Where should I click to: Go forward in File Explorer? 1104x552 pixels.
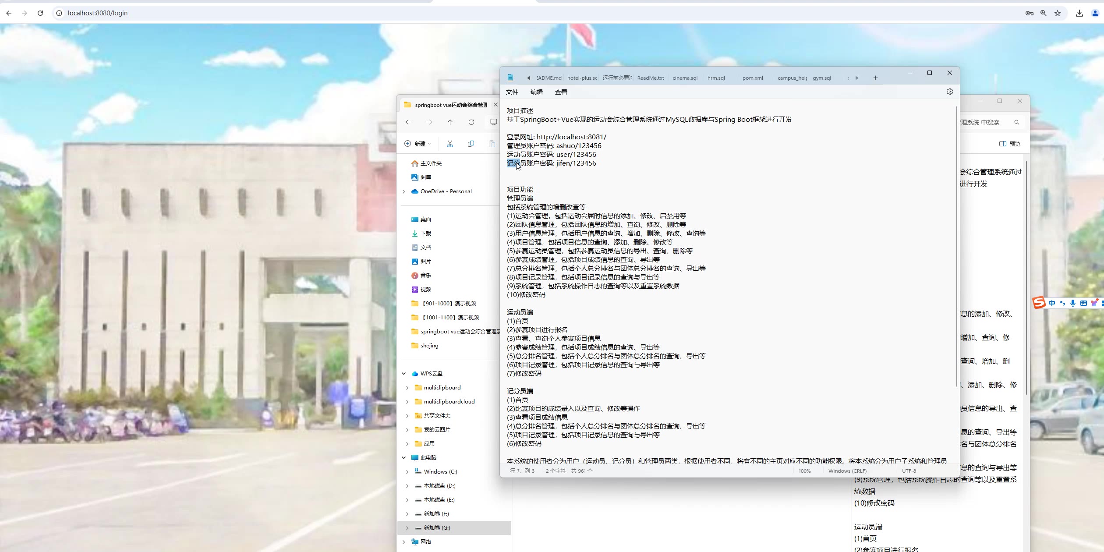point(429,122)
